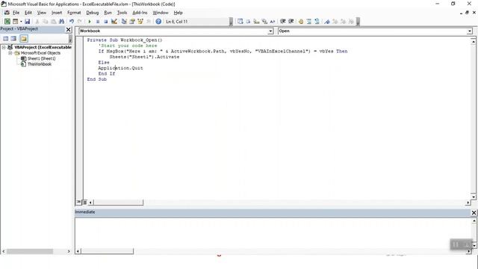Click the Cut toolbar icon
The height and width of the screenshot is (269, 478).
pos(37,22)
